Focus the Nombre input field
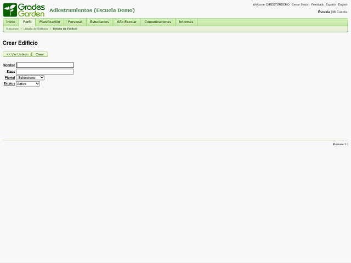This screenshot has height=263, width=351. (45, 65)
